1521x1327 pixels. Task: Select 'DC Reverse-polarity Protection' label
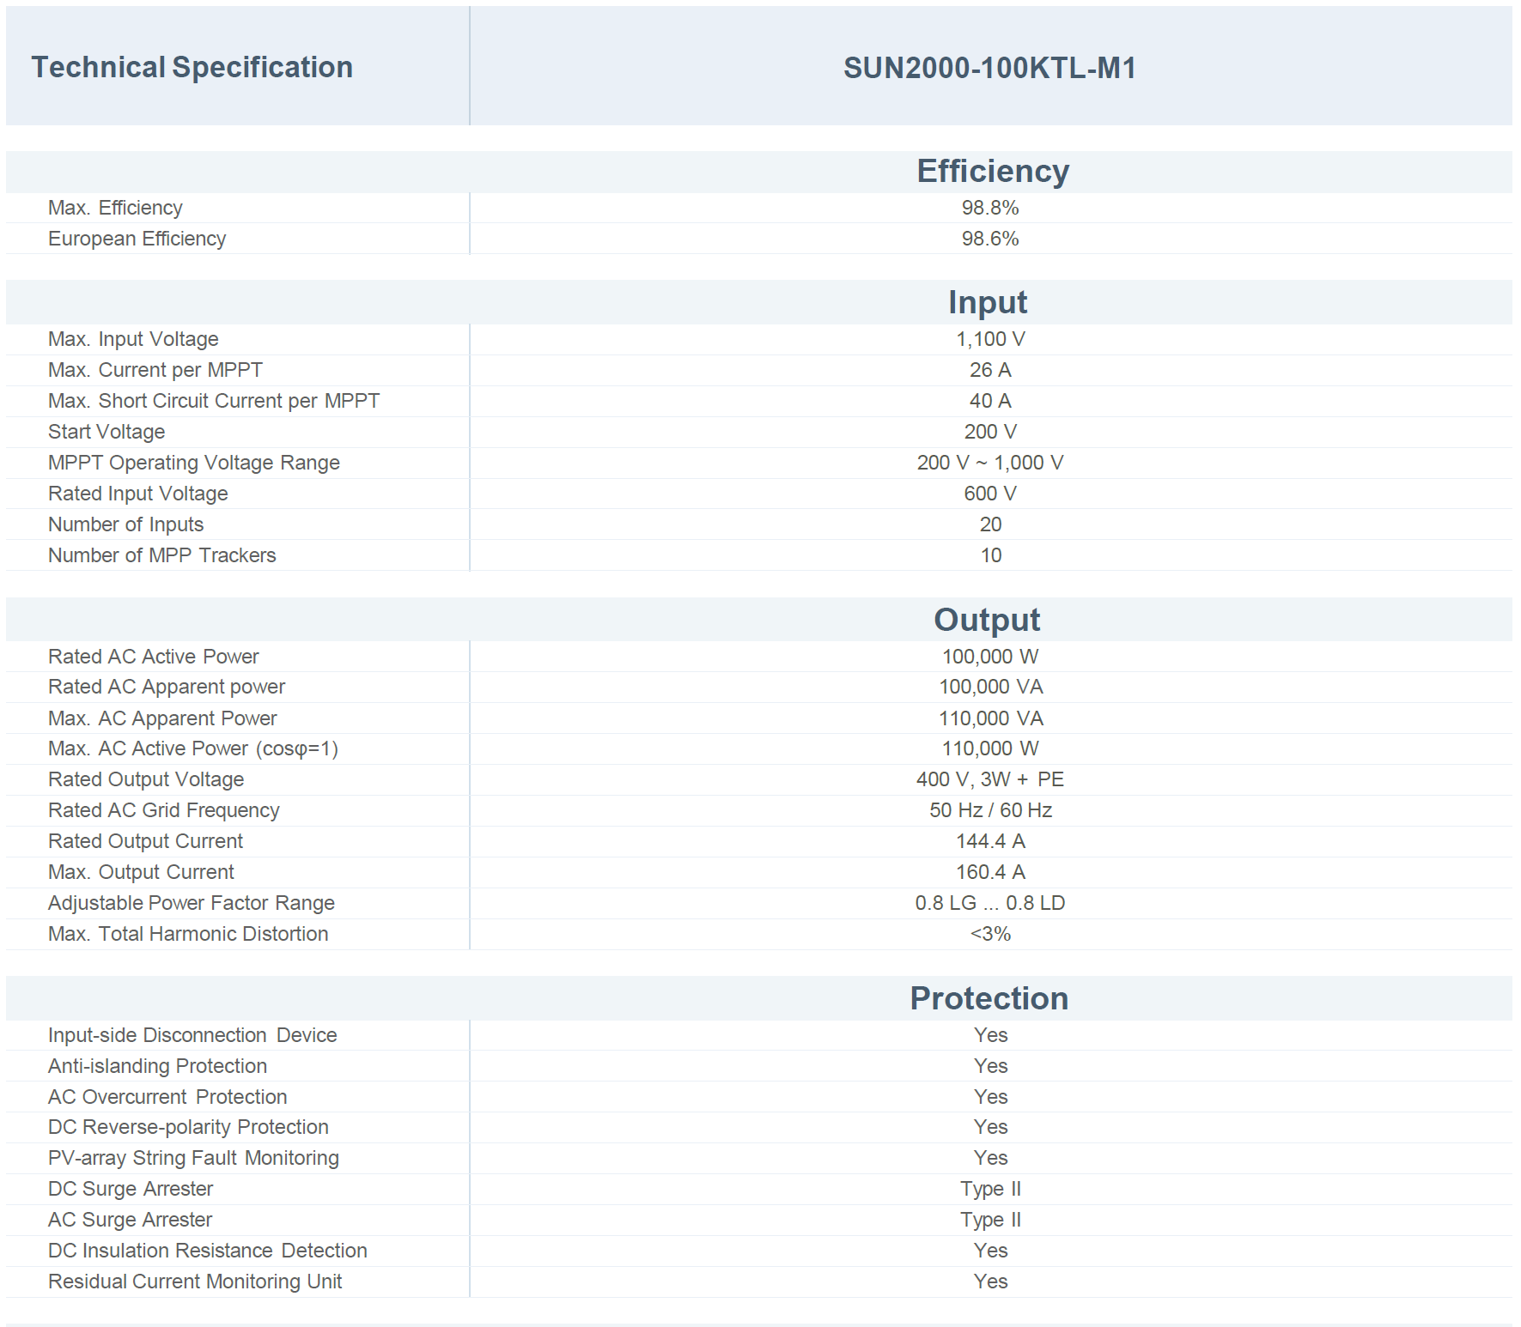point(188,1127)
